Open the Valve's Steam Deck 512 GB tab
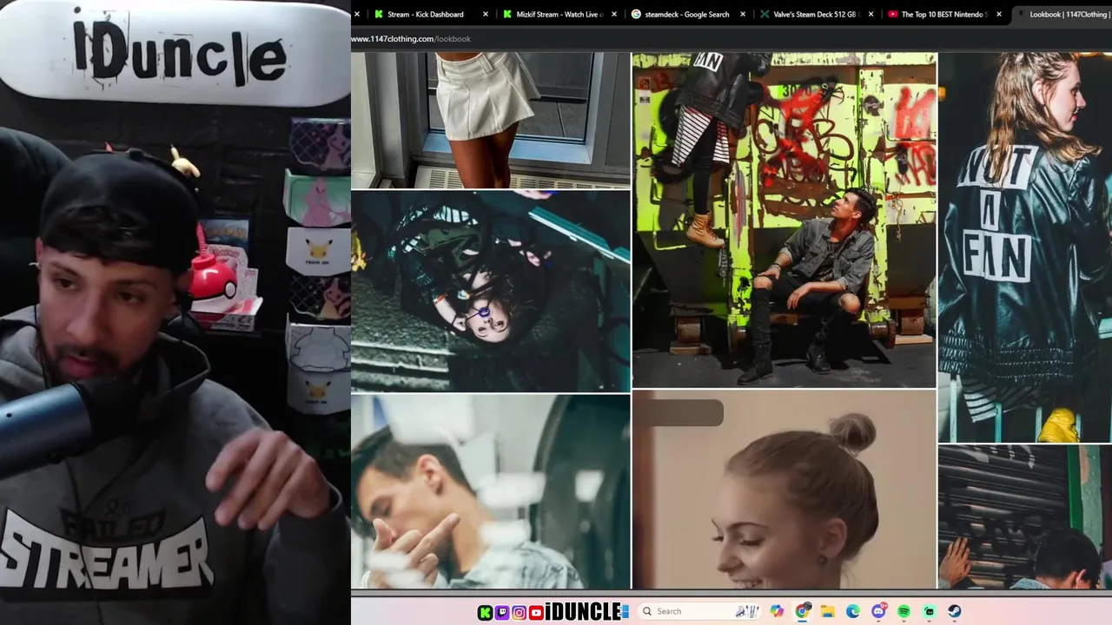 815,14
